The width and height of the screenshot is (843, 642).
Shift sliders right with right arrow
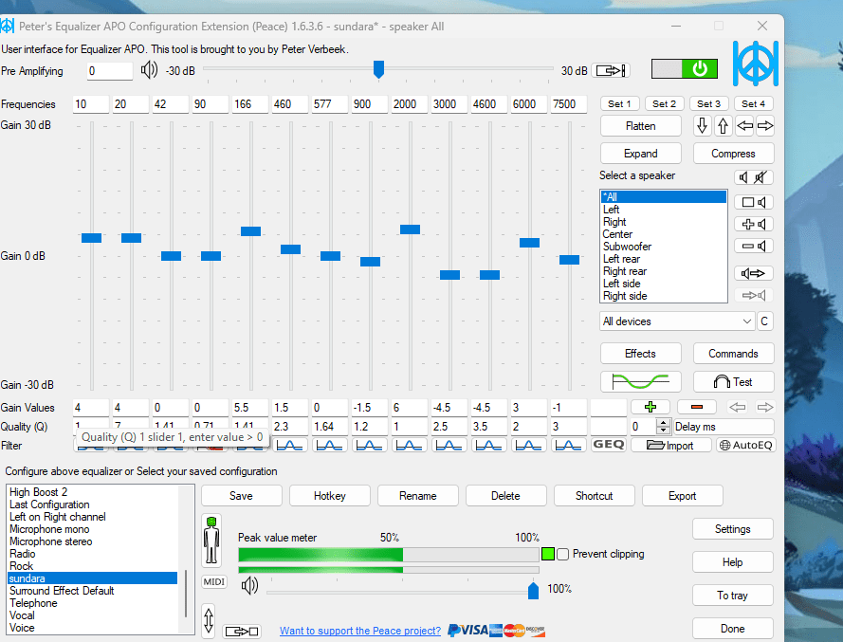(x=765, y=126)
